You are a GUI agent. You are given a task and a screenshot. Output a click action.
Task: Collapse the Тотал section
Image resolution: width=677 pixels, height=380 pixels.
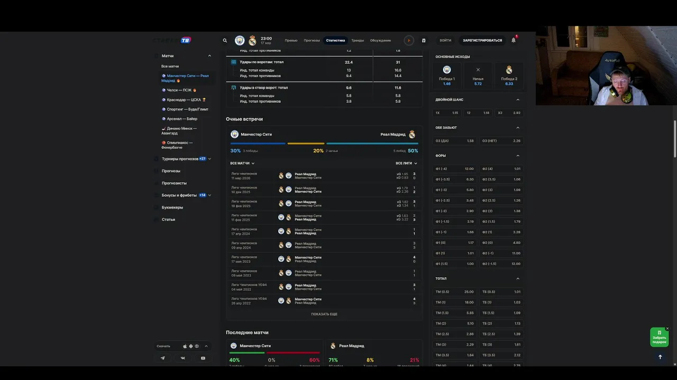pos(518,279)
